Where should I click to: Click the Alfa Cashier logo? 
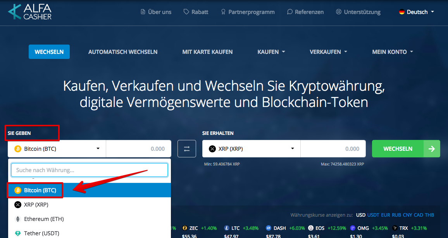click(30, 12)
